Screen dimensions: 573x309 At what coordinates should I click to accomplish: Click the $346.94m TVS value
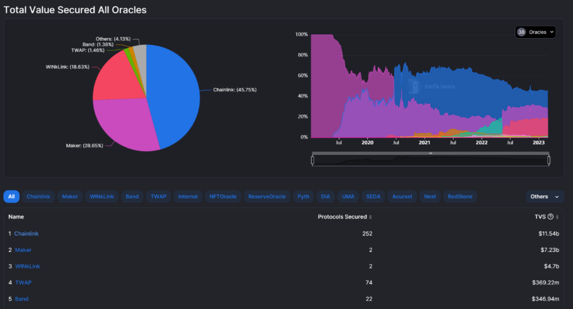pyautogui.click(x=545, y=299)
